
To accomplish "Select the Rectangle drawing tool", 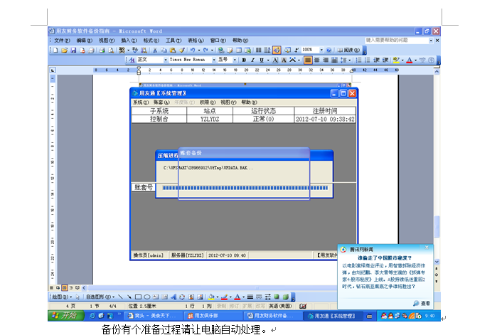I will pos(138,297).
